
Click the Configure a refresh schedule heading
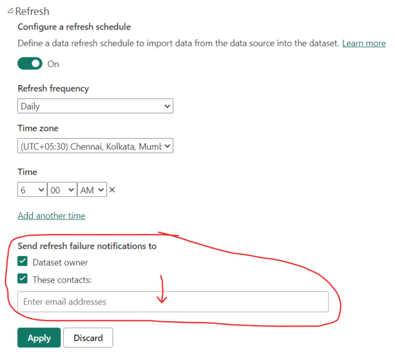click(74, 27)
